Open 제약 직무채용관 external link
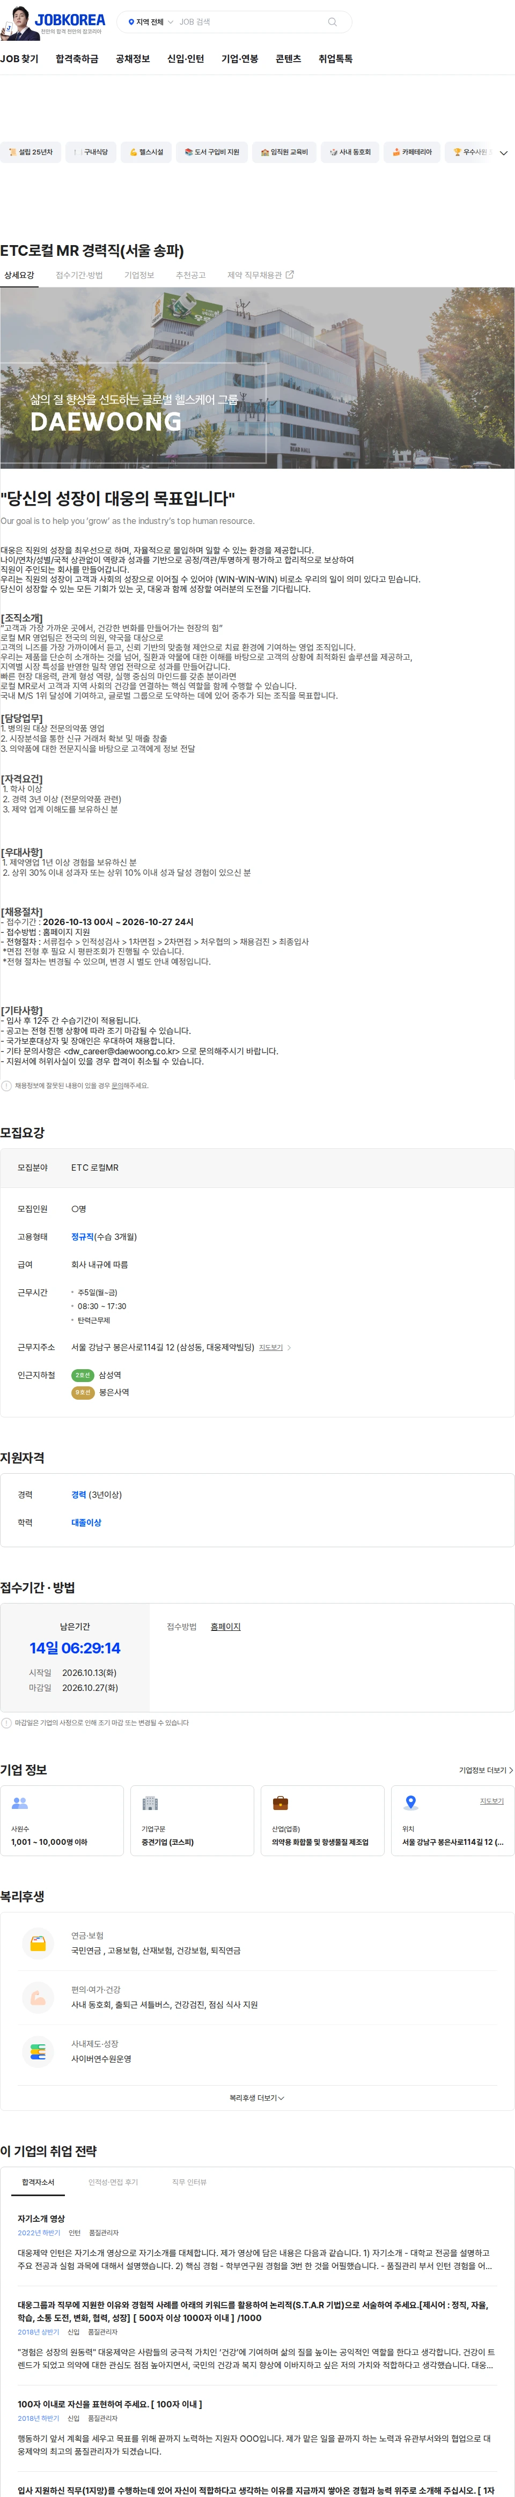The width and height of the screenshot is (515, 2497). (260, 275)
